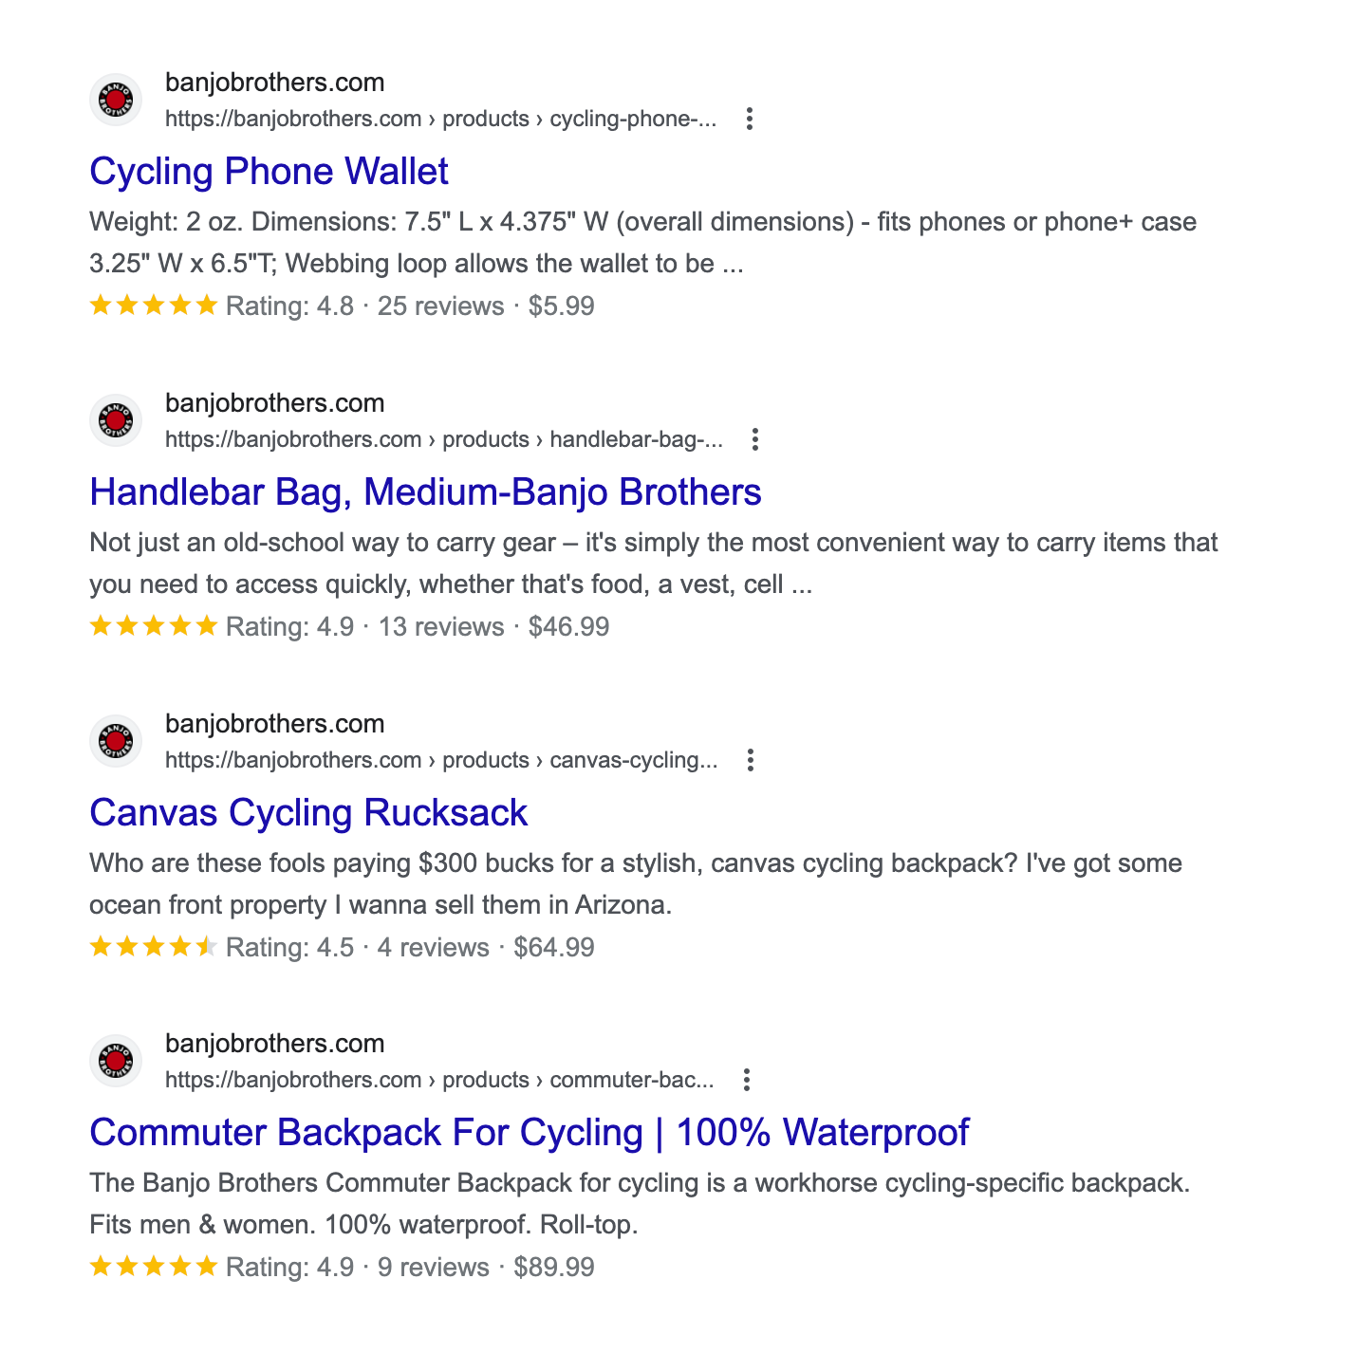Open the three-dot menu for Handlebar Bag result
Viewport: 1357px width, 1353px height.
point(755,439)
